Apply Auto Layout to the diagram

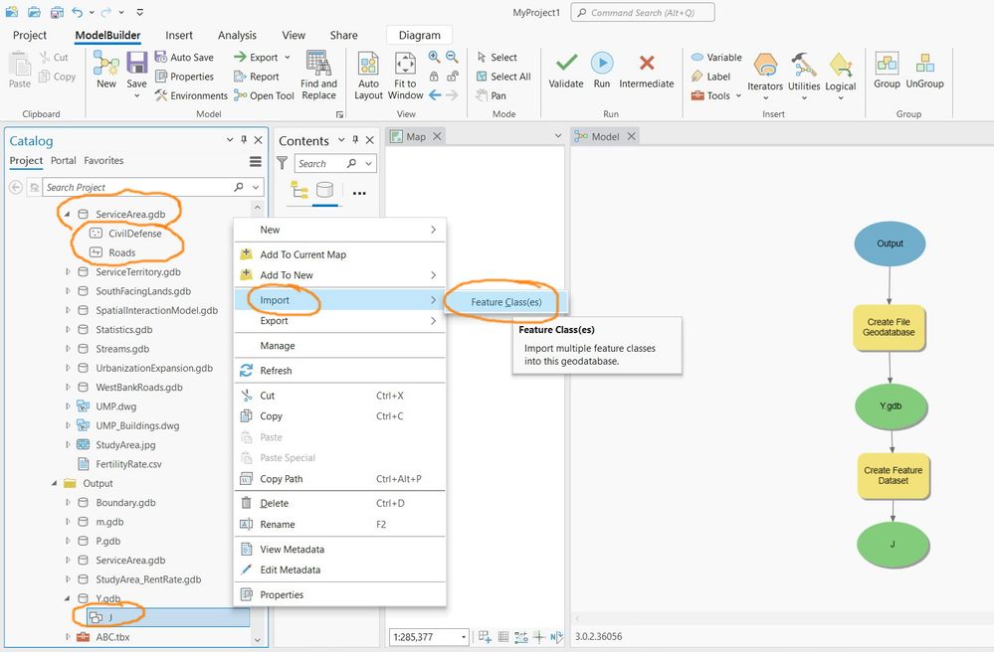368,75
